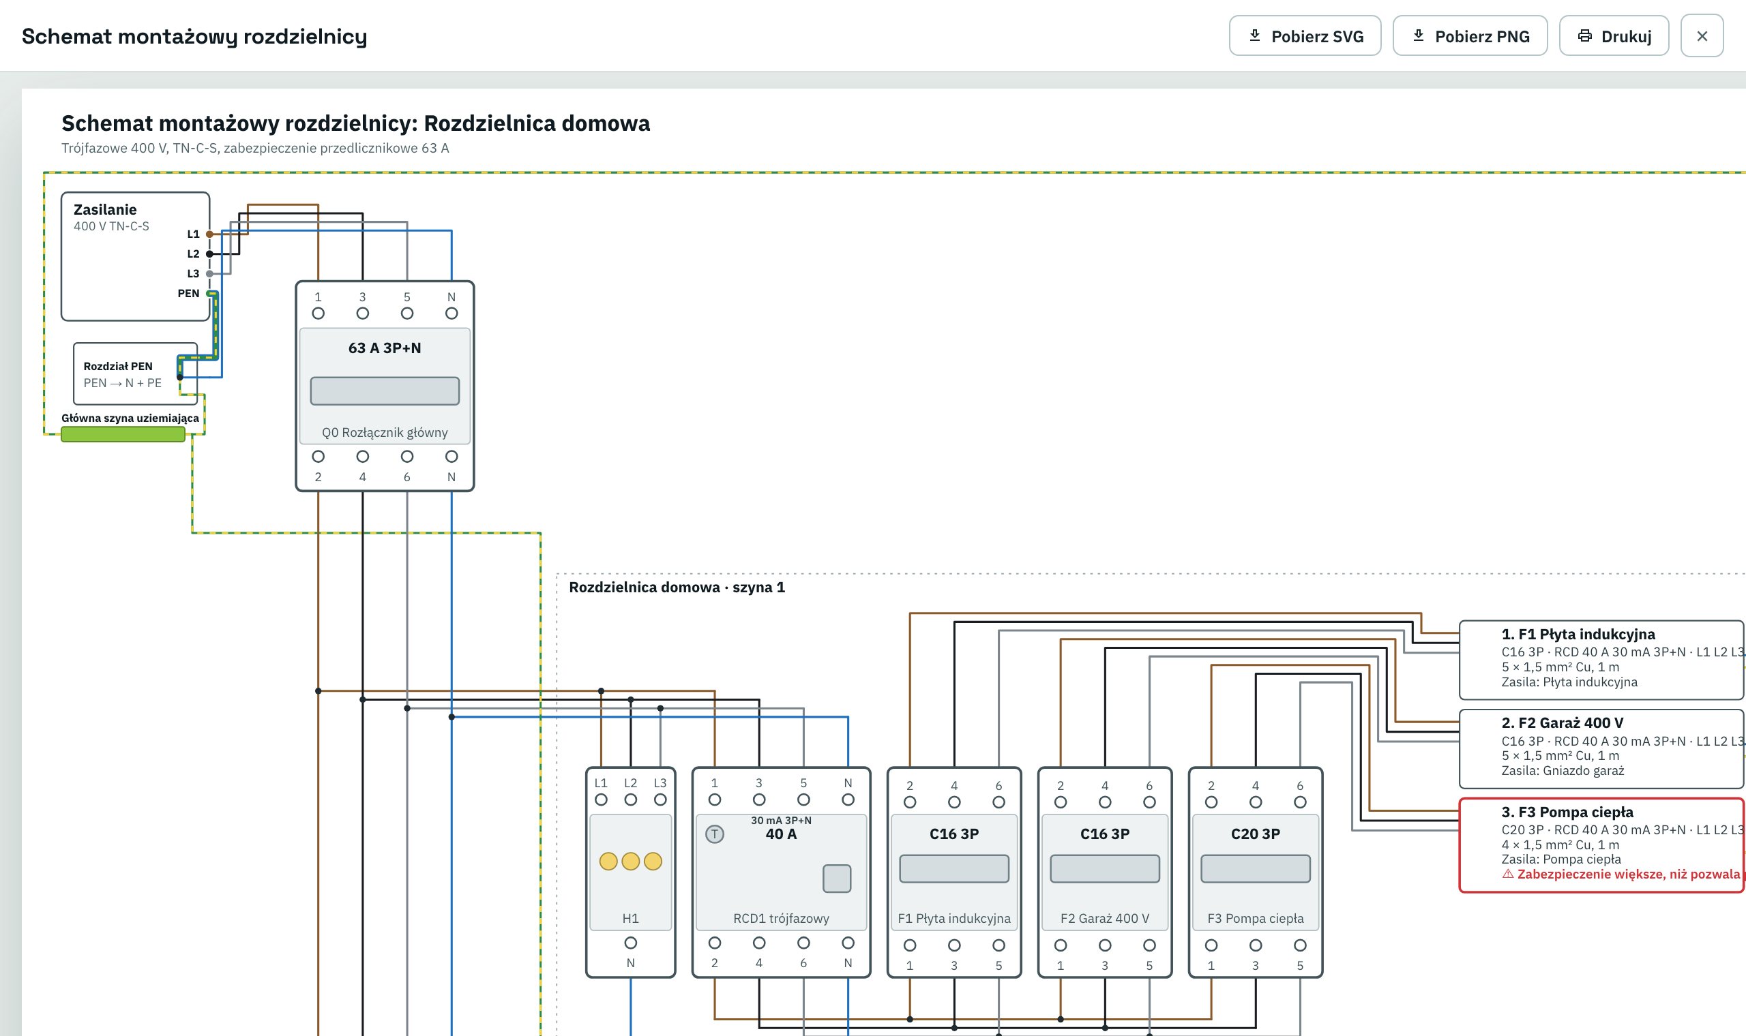1746x1036 pixels.
Task: Click top terminal 6 of F3 breaker
Action: point(1300,803)
